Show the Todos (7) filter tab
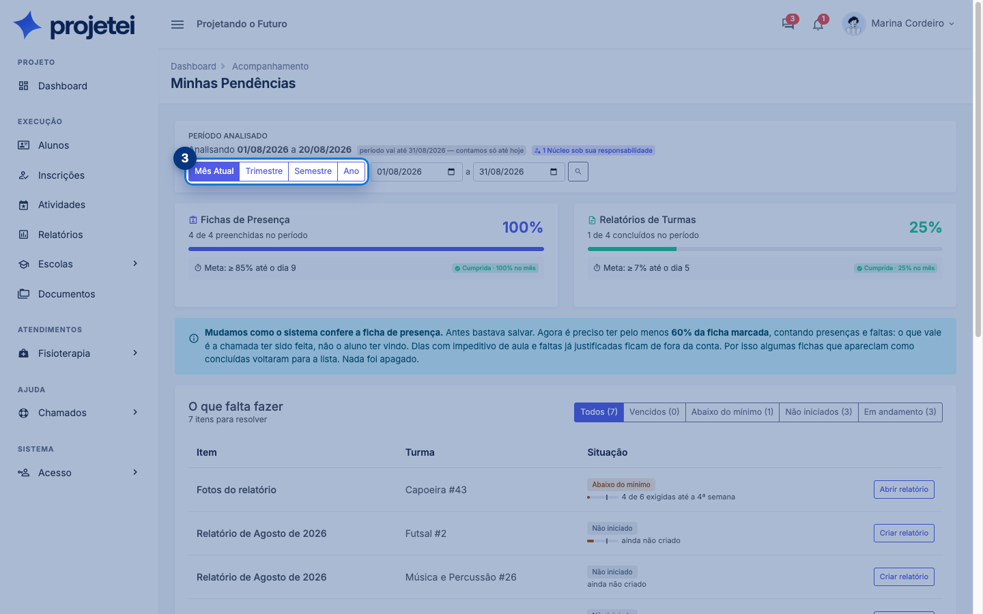Image resolution: width=983 pixels, height=614 pixels. [x=599, y=412]
